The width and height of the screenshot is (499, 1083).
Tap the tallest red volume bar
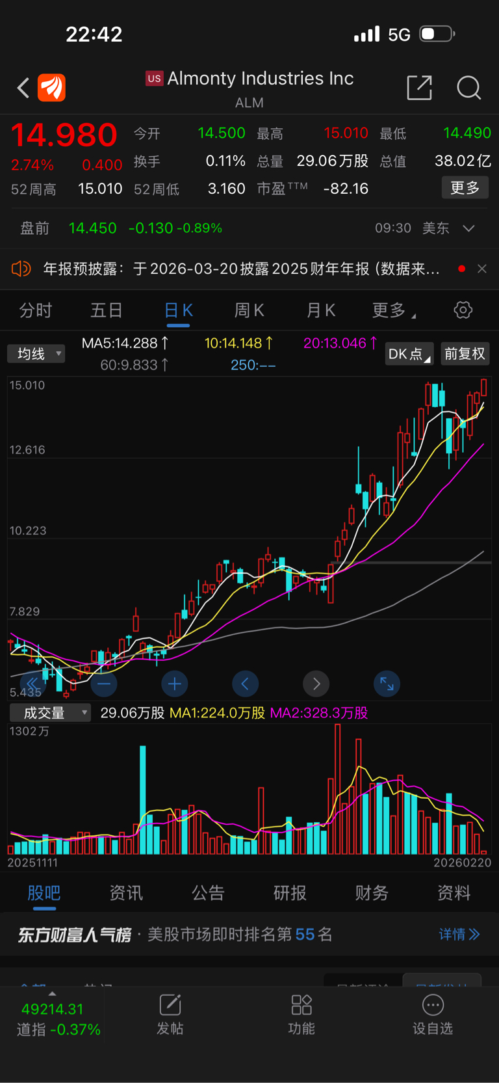coord(337,789)
